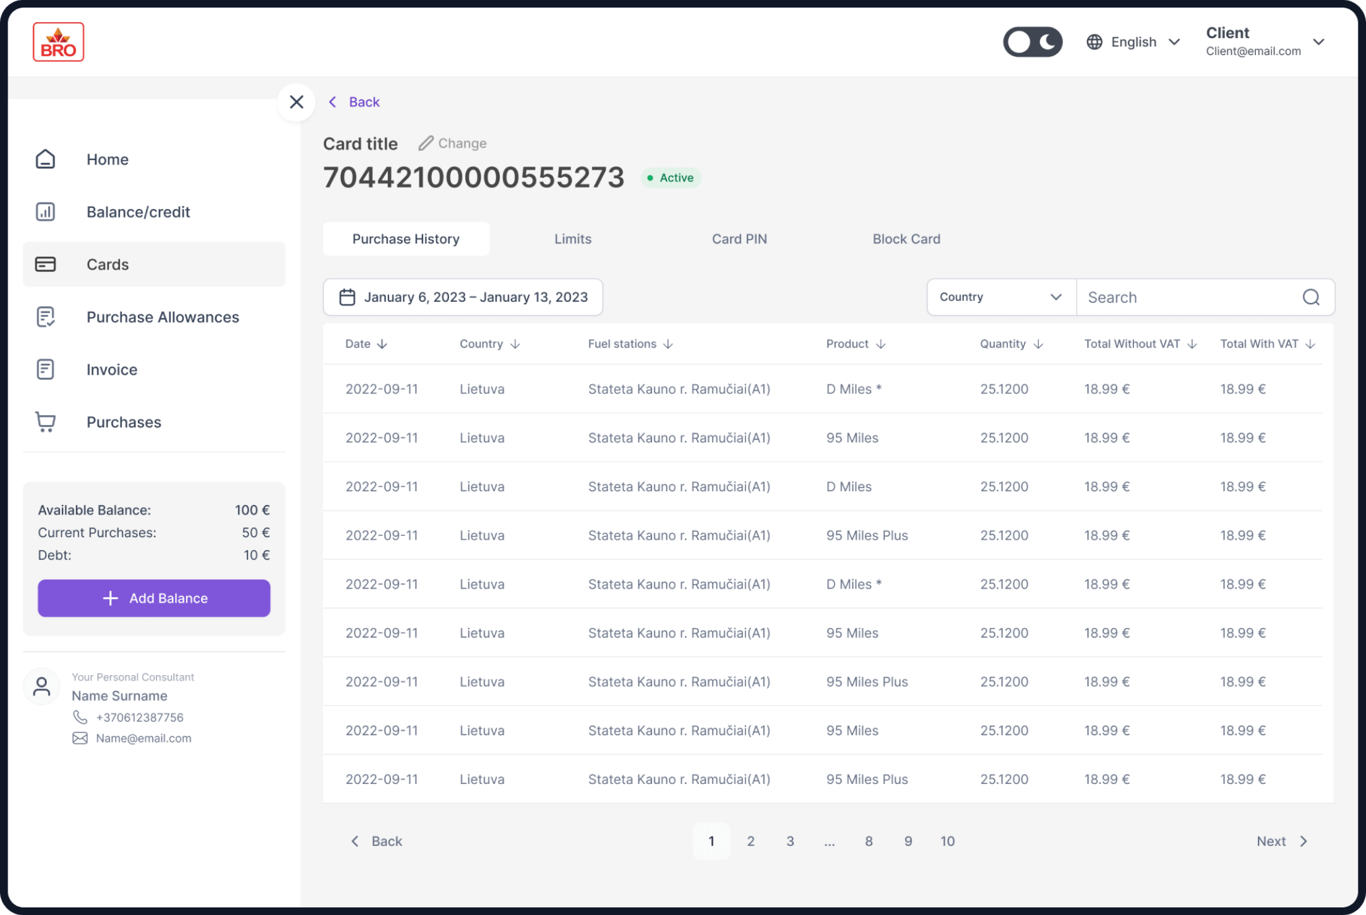Click the calendar icon in date picker

(347, 297)
